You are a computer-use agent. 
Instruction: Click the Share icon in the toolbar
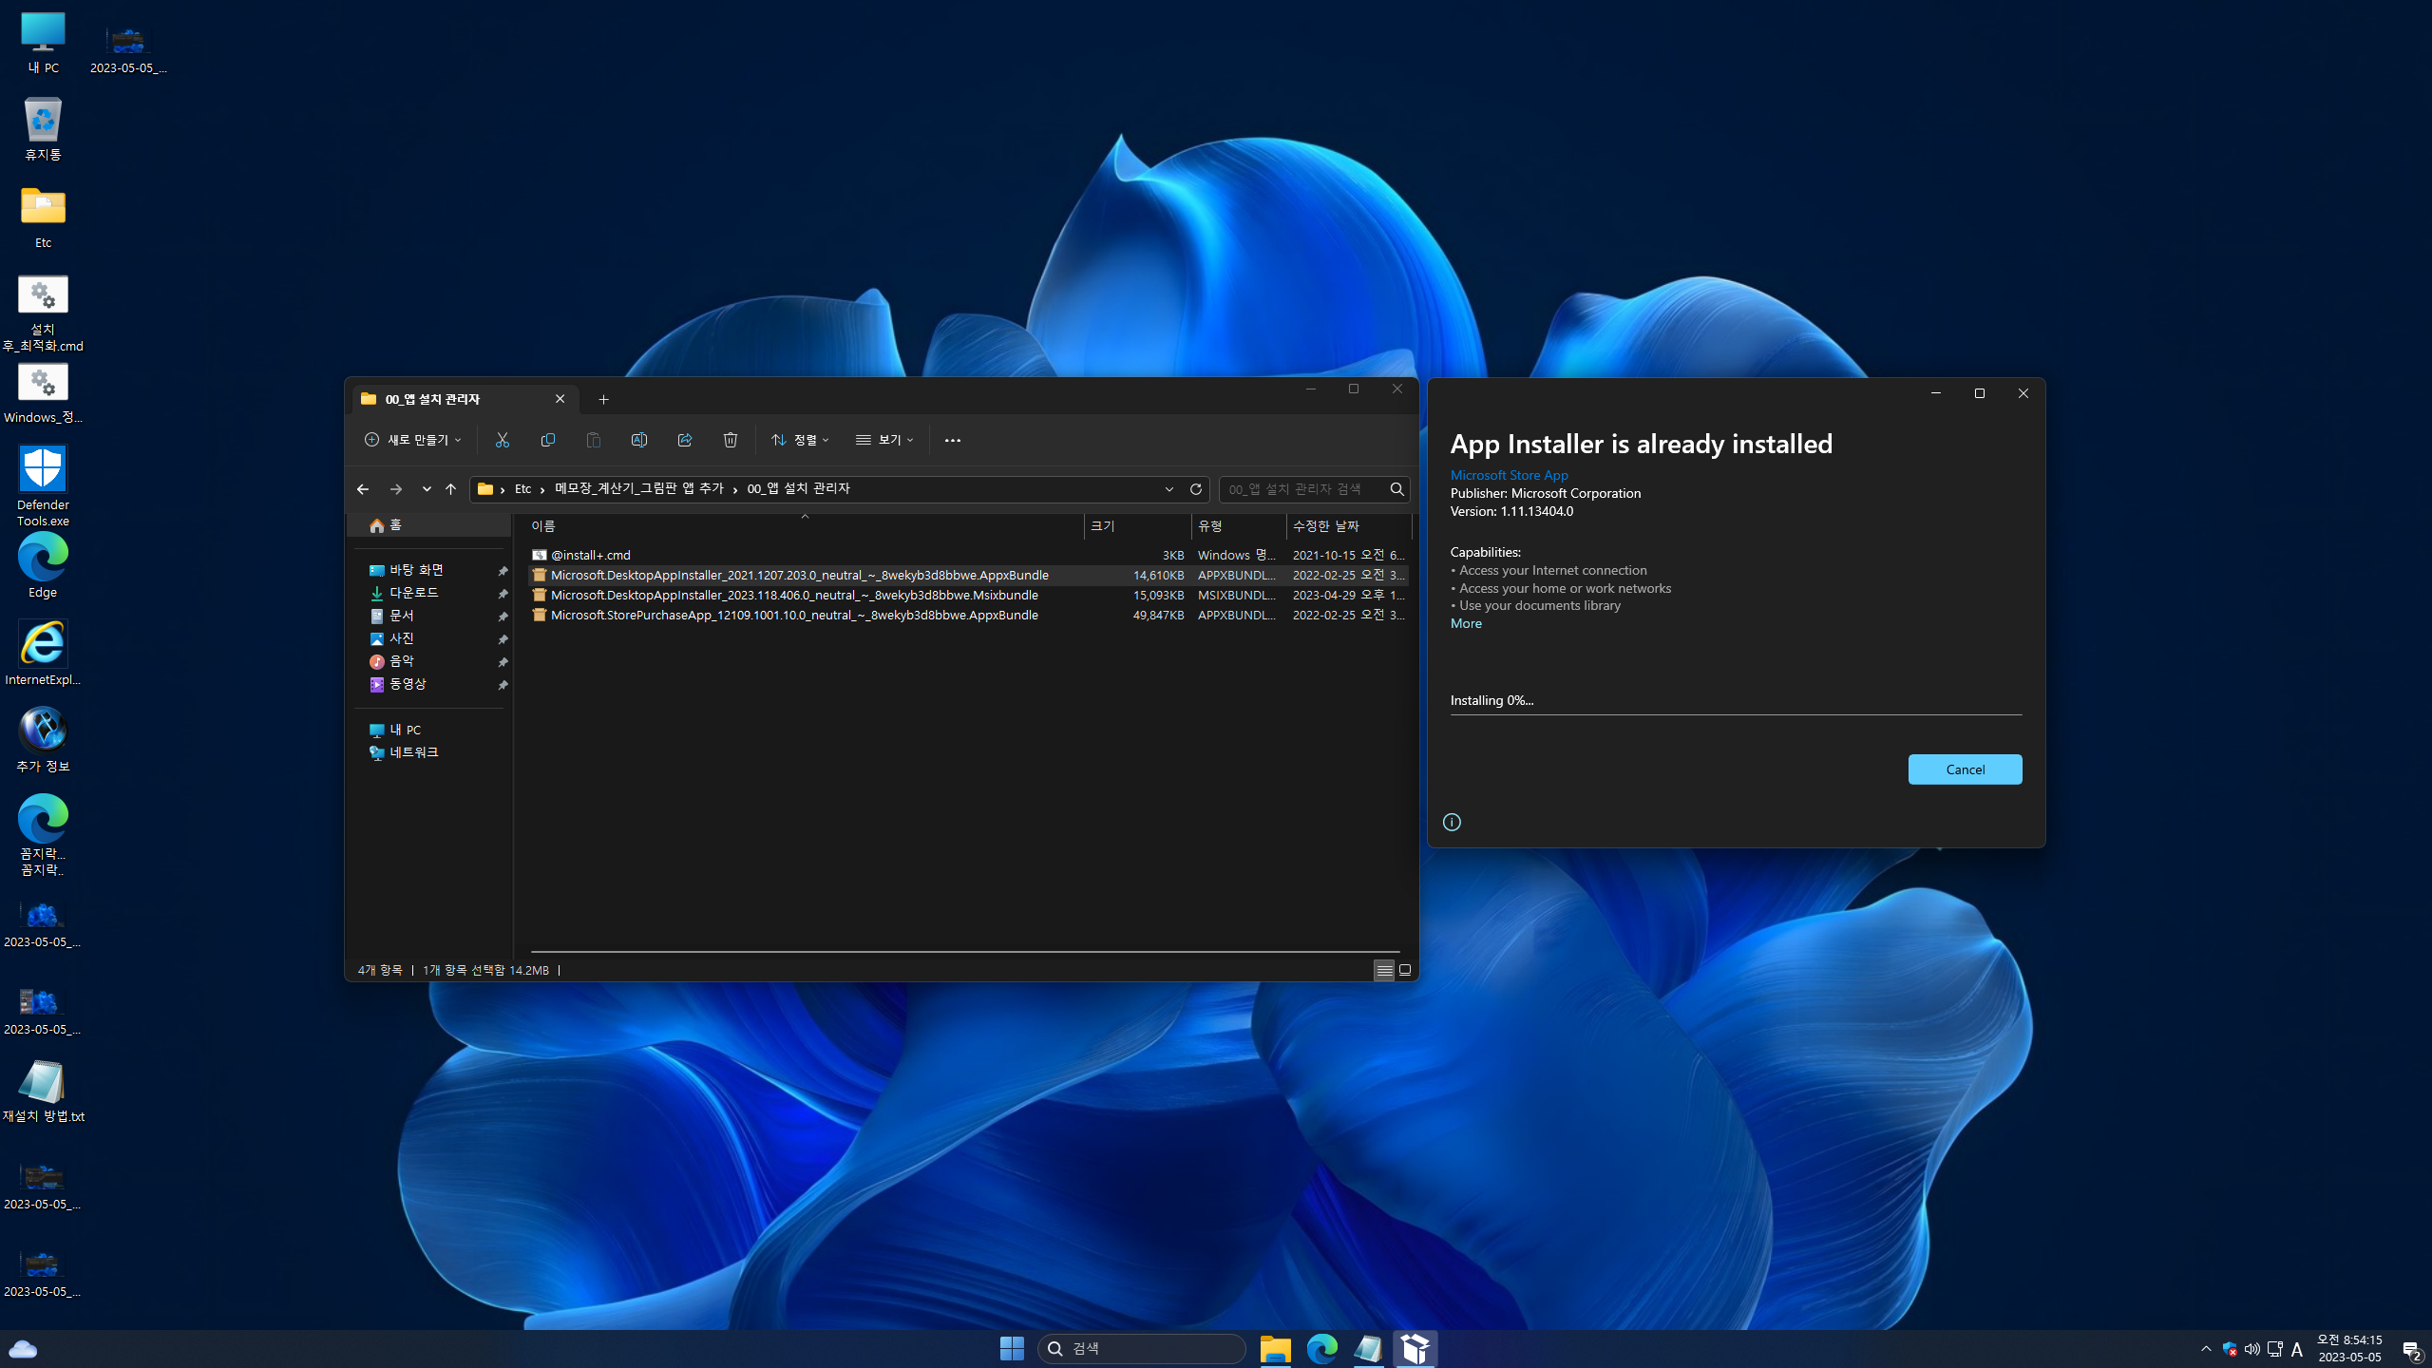pyautogui.click(x=684, y=440)
